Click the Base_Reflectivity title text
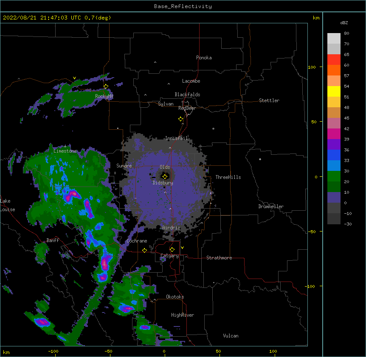Screen dimensions: 366x357 pyautogui.click(x=183, y=6)
